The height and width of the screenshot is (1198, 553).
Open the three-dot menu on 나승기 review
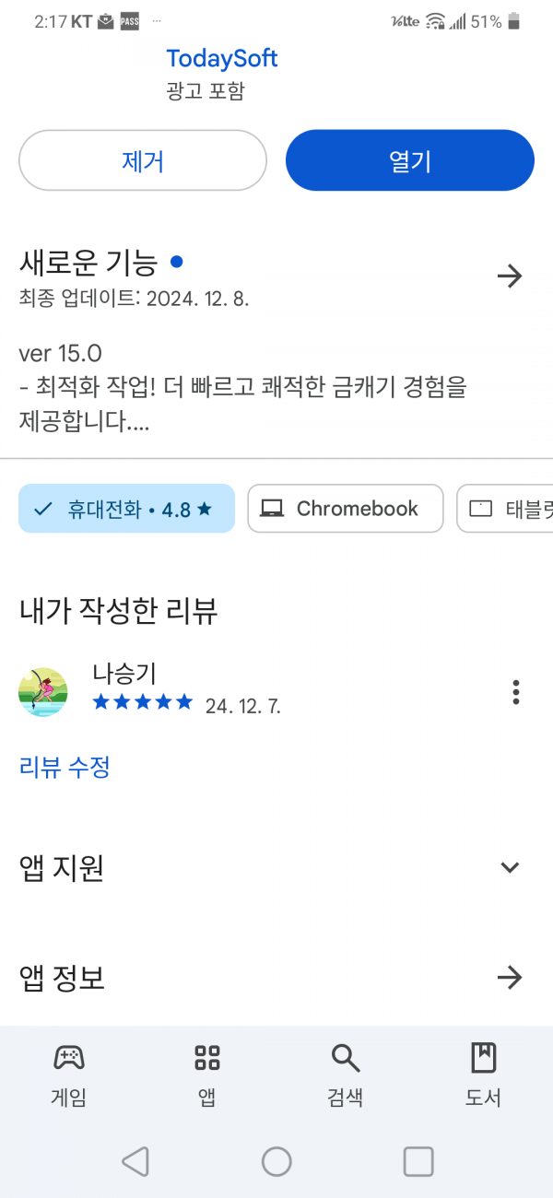point(516,692)
